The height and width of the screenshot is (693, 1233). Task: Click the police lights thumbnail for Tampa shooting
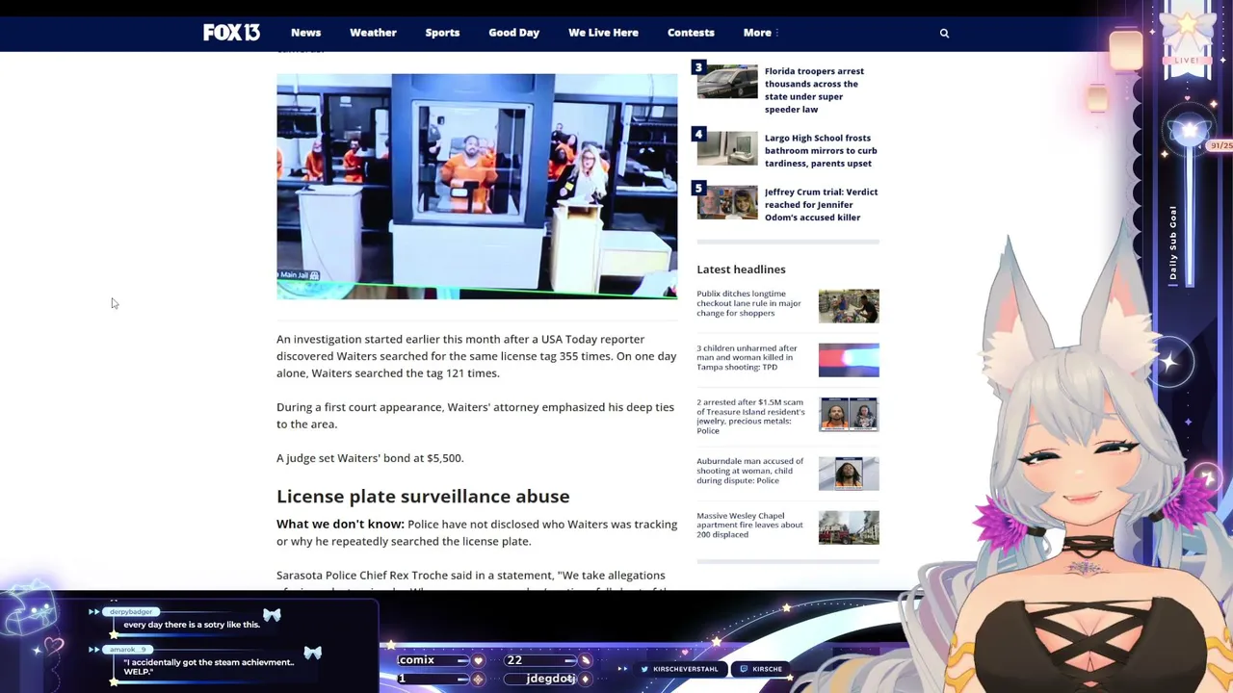click(849, 360)
